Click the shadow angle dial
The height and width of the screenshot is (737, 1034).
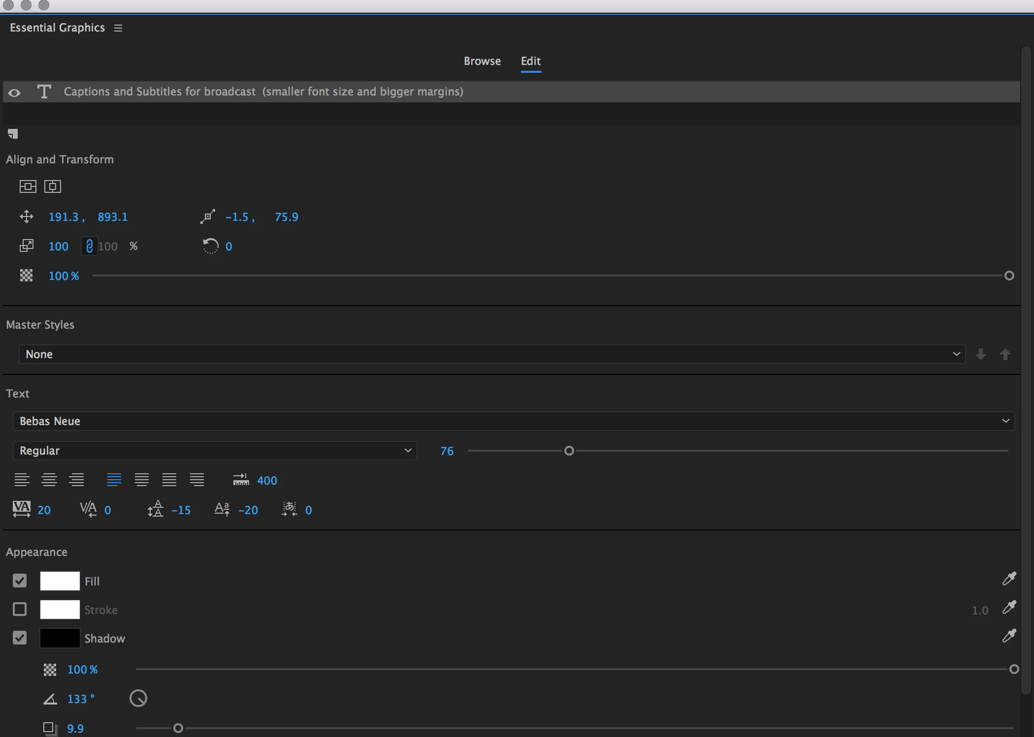point(138,698)
